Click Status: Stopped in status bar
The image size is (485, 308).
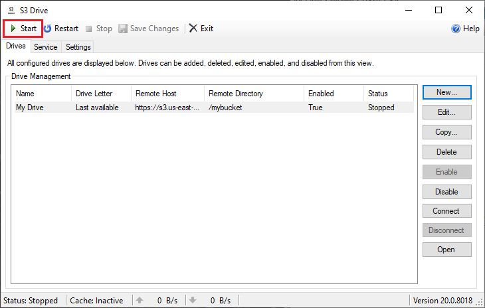(31, 301)
